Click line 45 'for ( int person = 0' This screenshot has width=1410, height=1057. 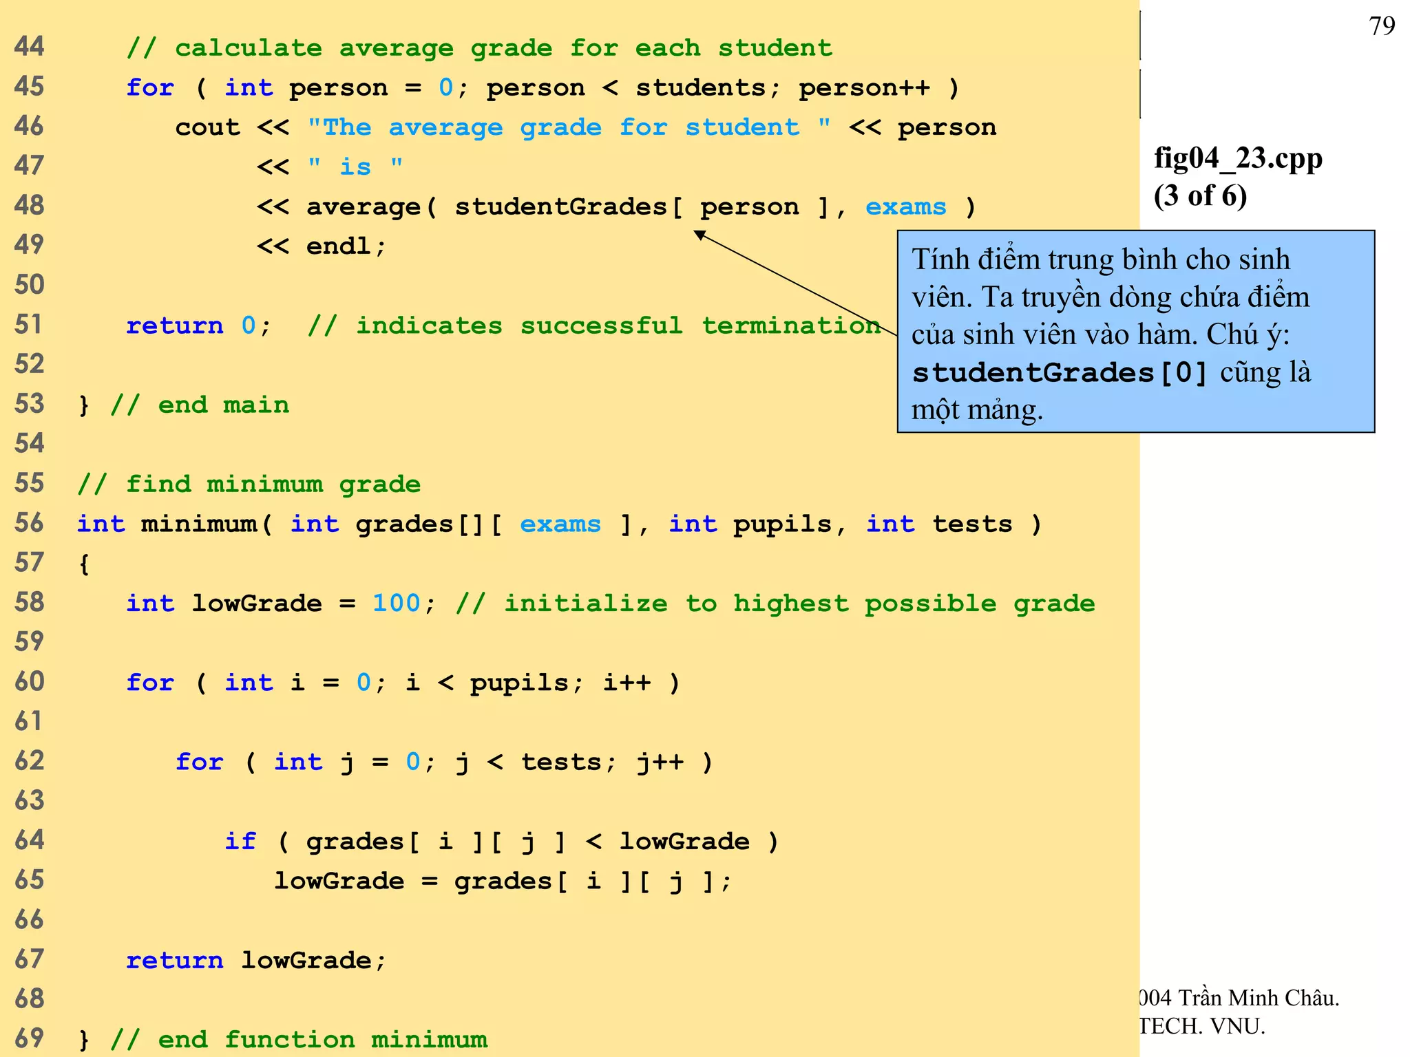[289, 88]
